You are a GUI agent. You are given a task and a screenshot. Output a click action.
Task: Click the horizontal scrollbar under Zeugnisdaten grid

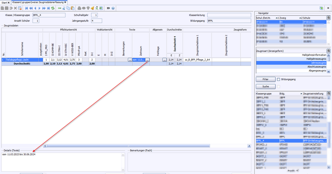point(146,145)
